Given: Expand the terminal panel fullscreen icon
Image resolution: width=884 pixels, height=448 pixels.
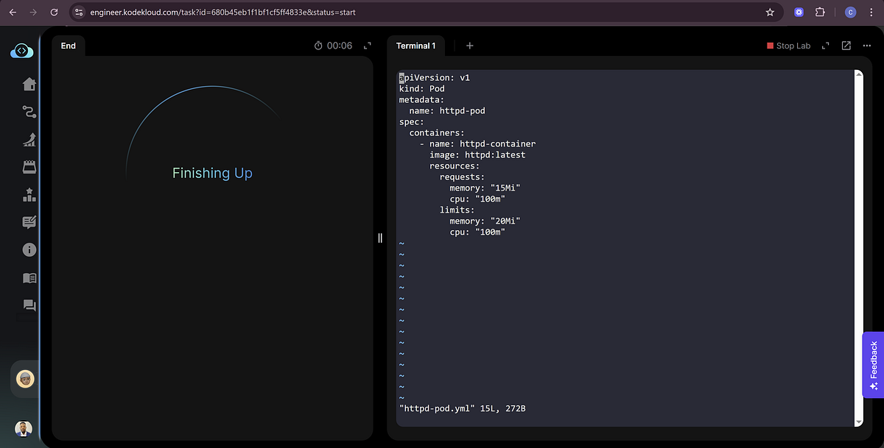Looking at the screenshot, I should pos(826,46).
